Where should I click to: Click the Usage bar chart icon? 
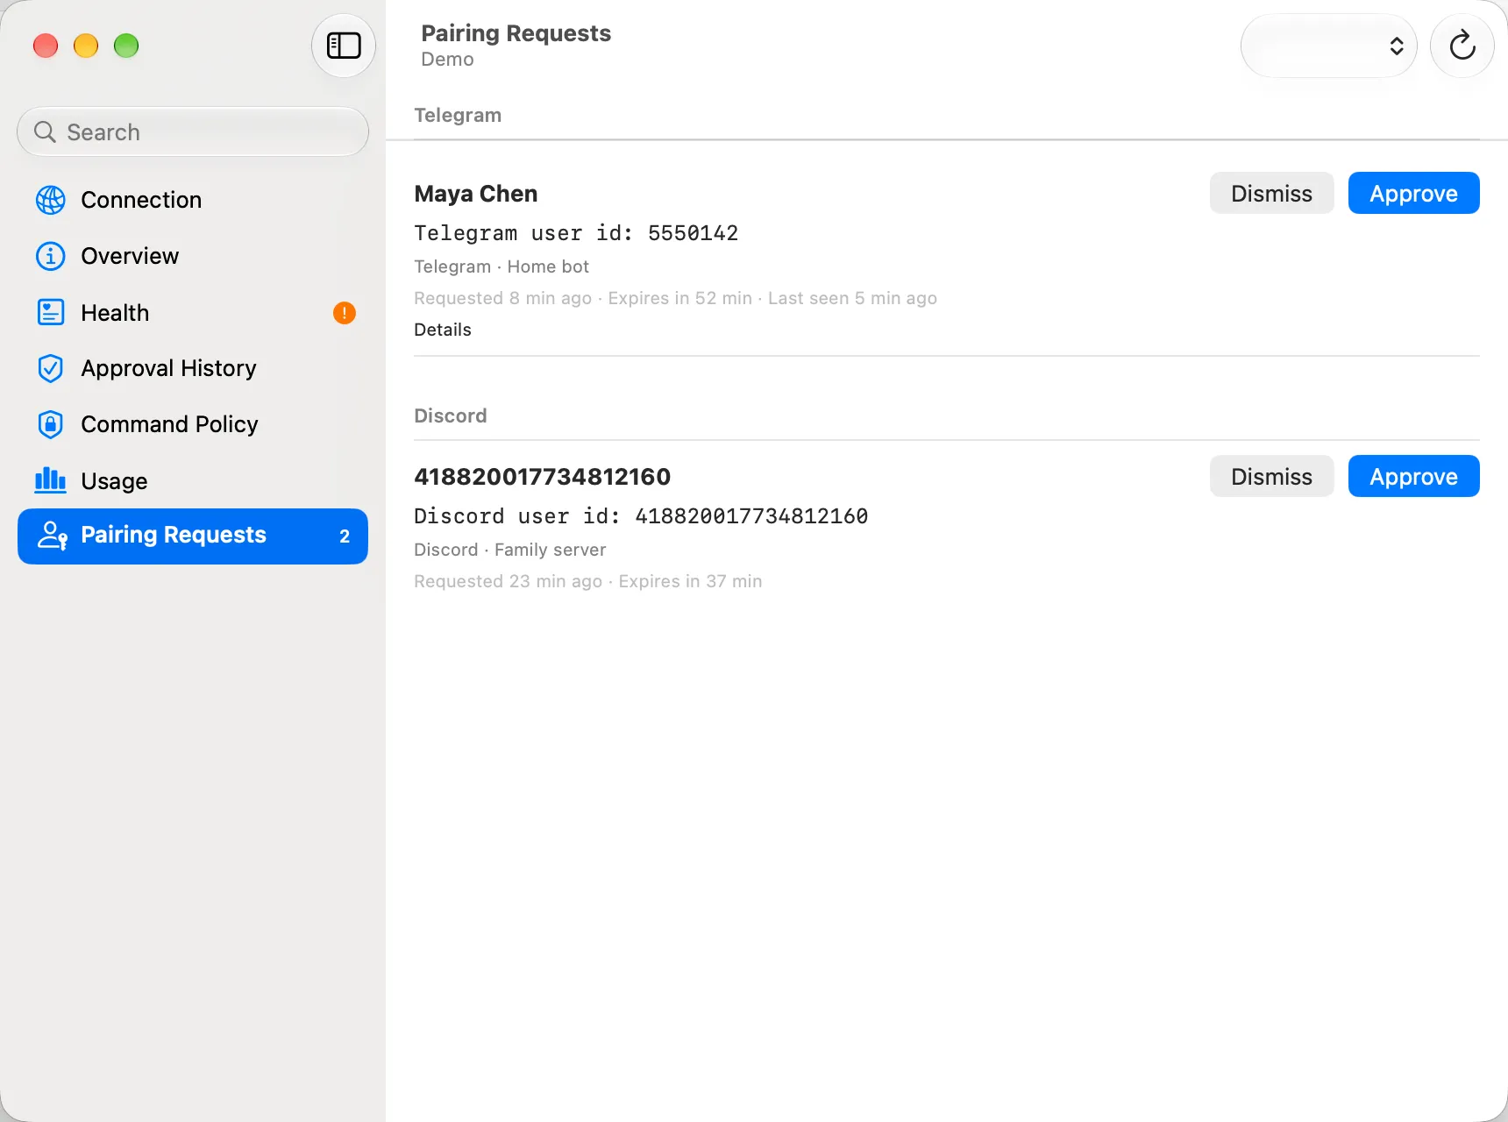(x=51, y=479)
